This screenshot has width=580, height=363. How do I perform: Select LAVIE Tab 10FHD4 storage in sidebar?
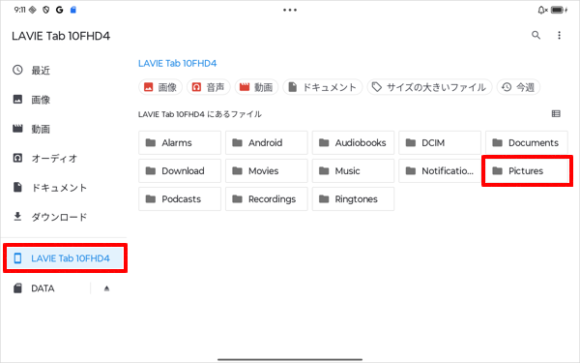[65, 258]
